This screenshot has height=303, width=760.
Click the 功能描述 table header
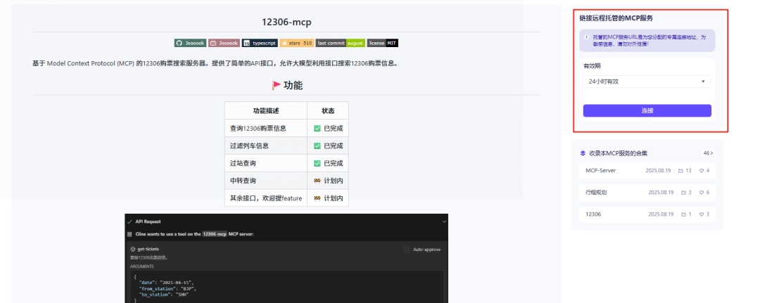click(265, 111)
